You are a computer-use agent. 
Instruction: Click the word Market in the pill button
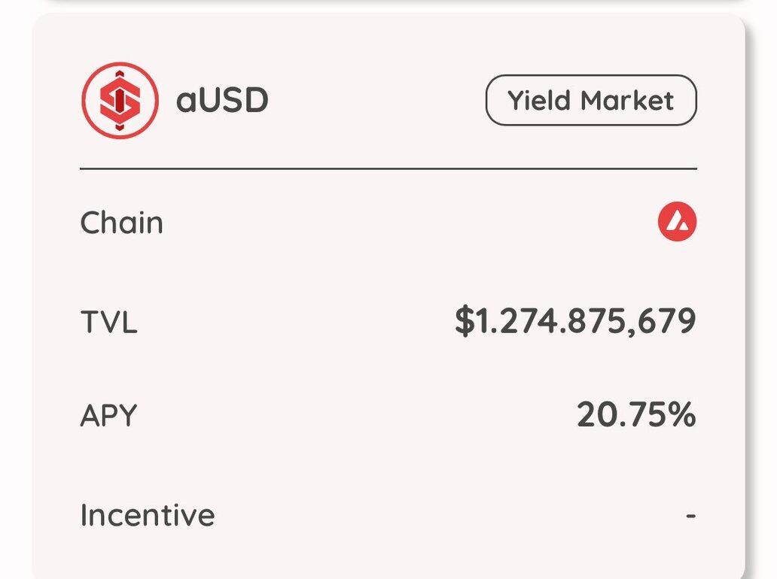627,101
